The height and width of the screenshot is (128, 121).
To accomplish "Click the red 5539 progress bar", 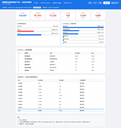I will pos(26,31).
